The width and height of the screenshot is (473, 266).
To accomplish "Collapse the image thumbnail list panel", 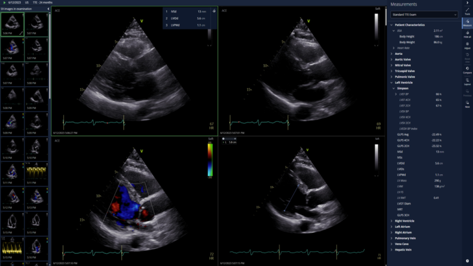I will tap(49, 10).
